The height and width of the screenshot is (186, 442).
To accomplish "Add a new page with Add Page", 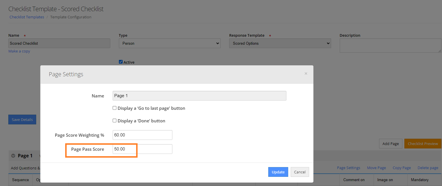I will tap(390, 144).
